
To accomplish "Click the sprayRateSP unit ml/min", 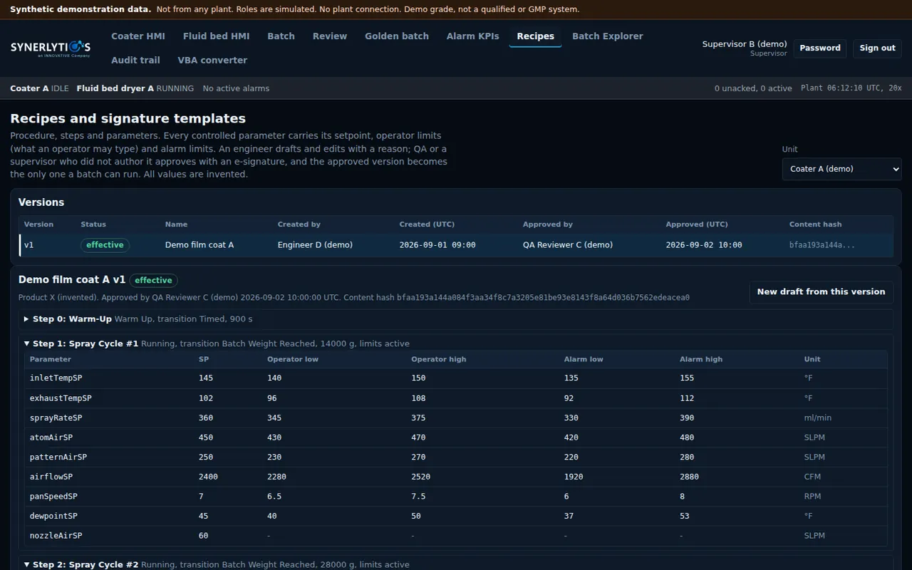I will click(x=818, y=418).
